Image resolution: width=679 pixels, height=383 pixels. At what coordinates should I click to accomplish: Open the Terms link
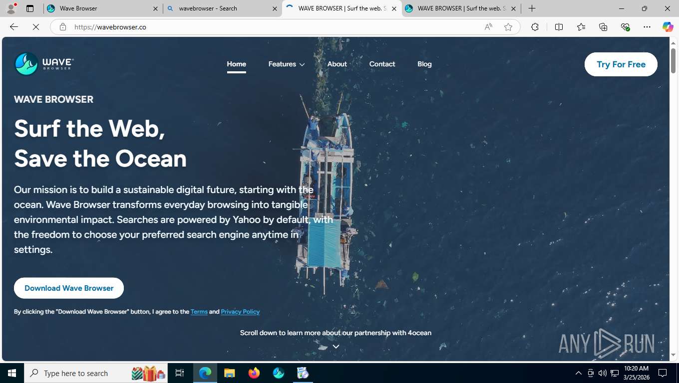click(x=199, y=312)
